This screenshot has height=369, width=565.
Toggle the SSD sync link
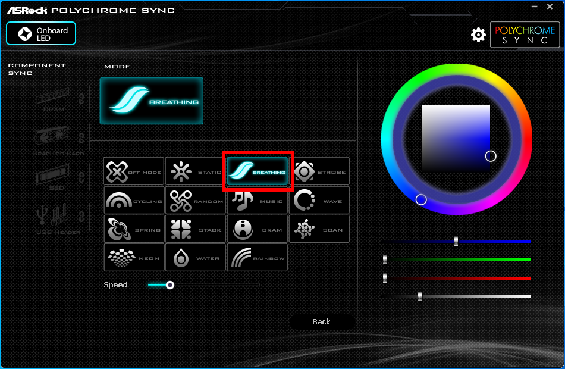pyautogui.click(x=82, y=177)
